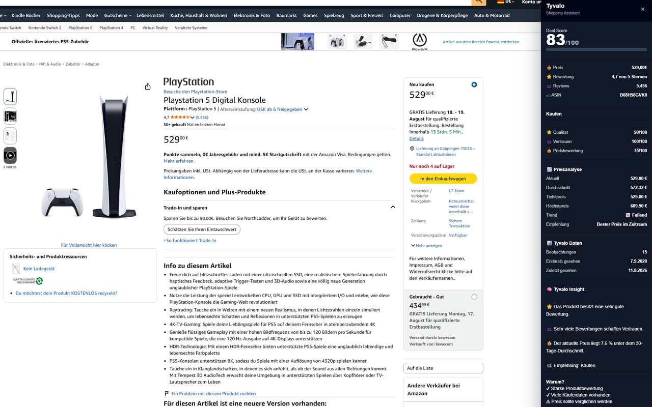Screen dimensions: 652x407
Task: Open the delivery Details link
Action: 416,138
